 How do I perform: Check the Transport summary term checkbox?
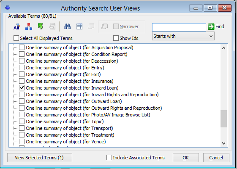[22, 128]
